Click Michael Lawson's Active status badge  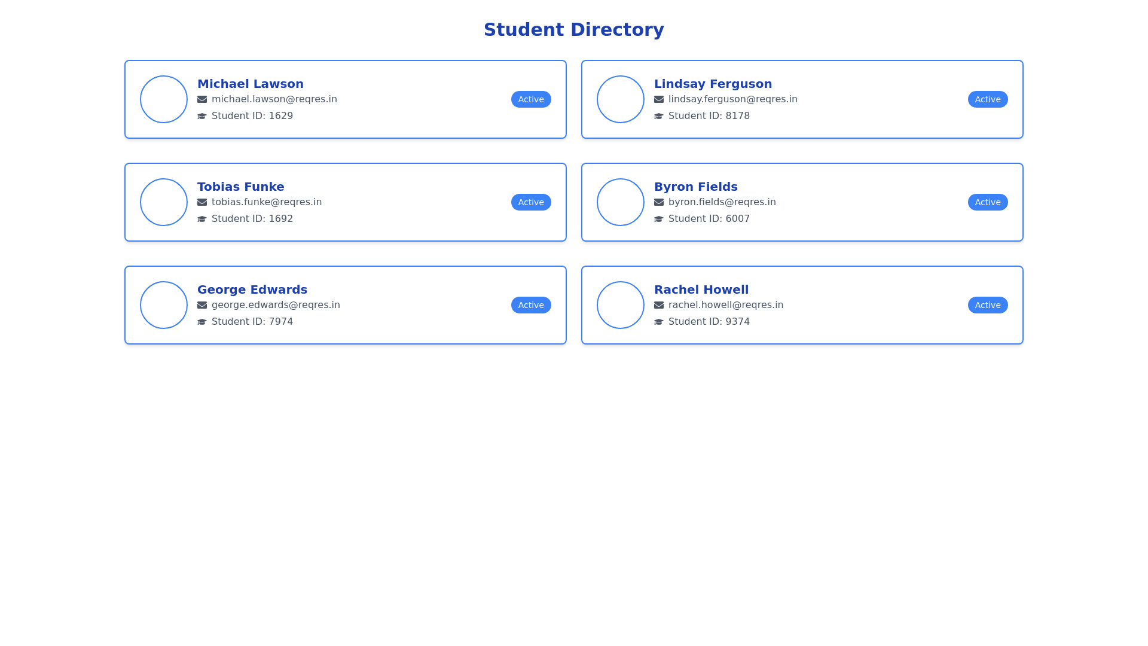(531, 99)
